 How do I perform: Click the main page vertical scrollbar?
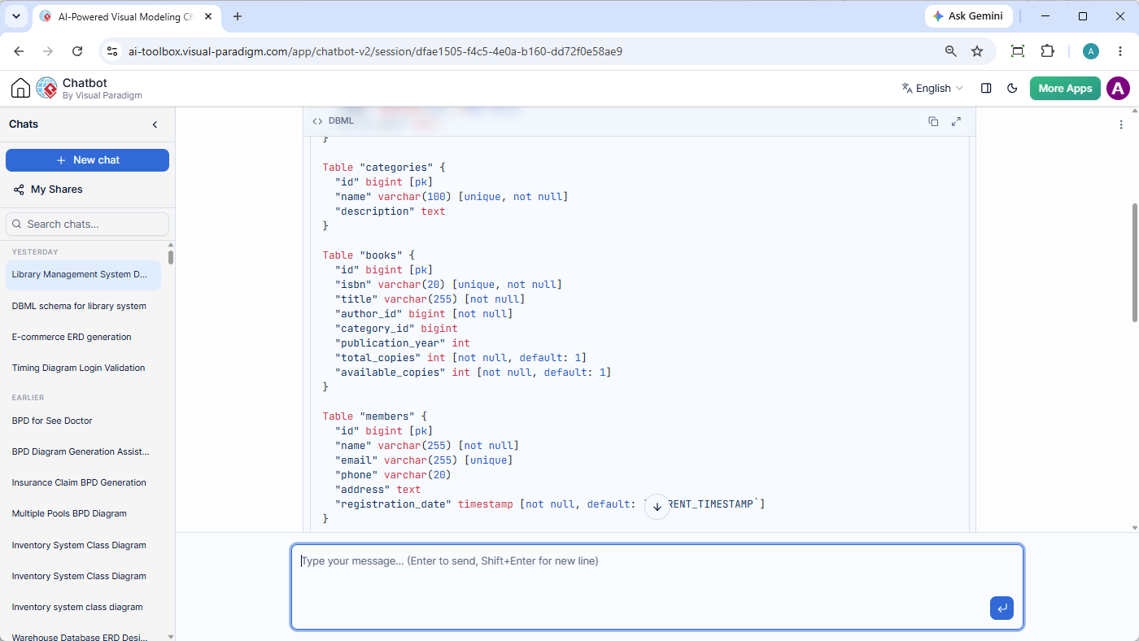point(1135,263)
